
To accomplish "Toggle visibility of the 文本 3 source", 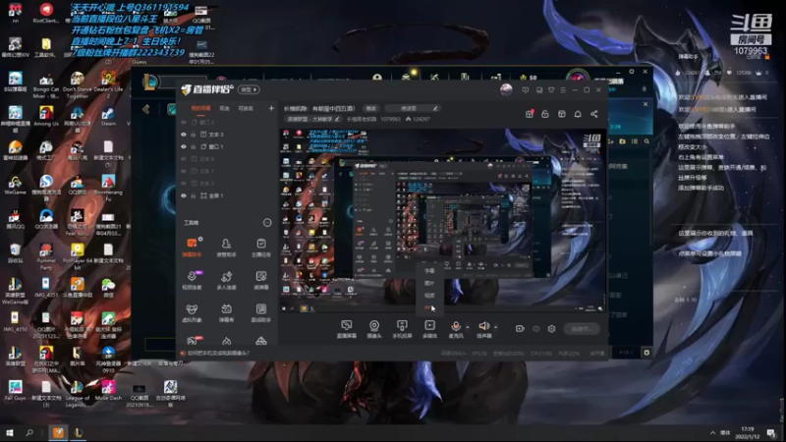I will 184,135.
